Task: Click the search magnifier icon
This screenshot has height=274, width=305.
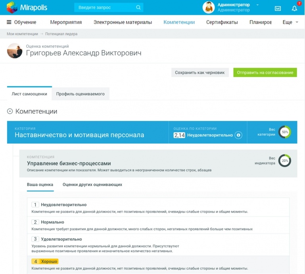Action: point(138,8)
